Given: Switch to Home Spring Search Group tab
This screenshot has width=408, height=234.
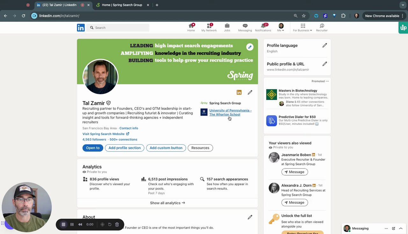Looking at the screenshot, I should (x=122, y=5).
